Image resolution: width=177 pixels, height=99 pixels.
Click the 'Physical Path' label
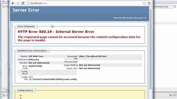tap(71, 62)
